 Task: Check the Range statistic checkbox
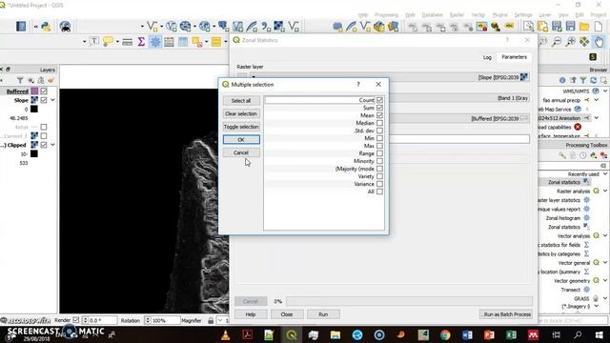click(x=379, y=153)
